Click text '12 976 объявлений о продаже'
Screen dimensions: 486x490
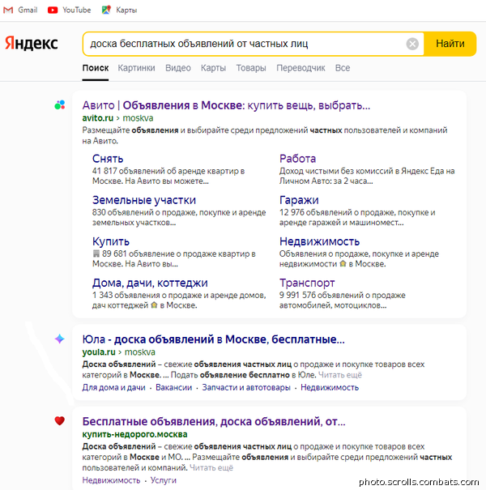coord(337,212)
